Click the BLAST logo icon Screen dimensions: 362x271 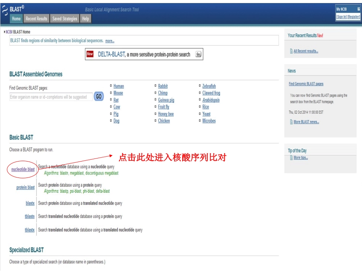click(x=5, y=11)
